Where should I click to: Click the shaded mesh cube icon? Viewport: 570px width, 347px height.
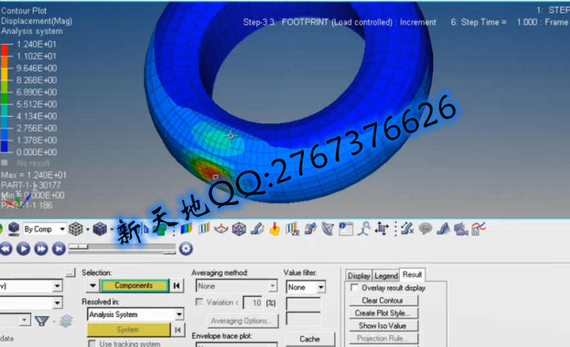pyautogui.click(x=100, y=229)
